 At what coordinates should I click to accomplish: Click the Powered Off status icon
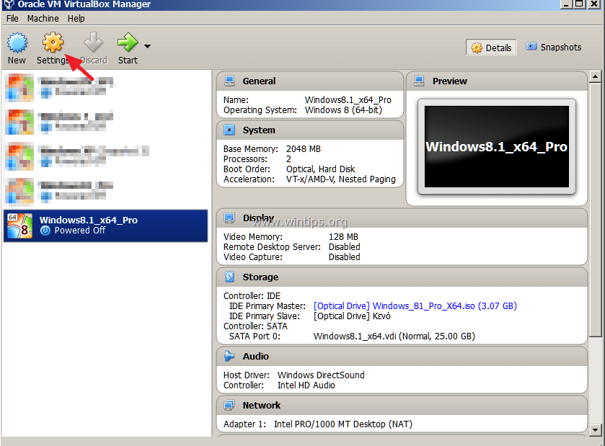coord(45,231)
